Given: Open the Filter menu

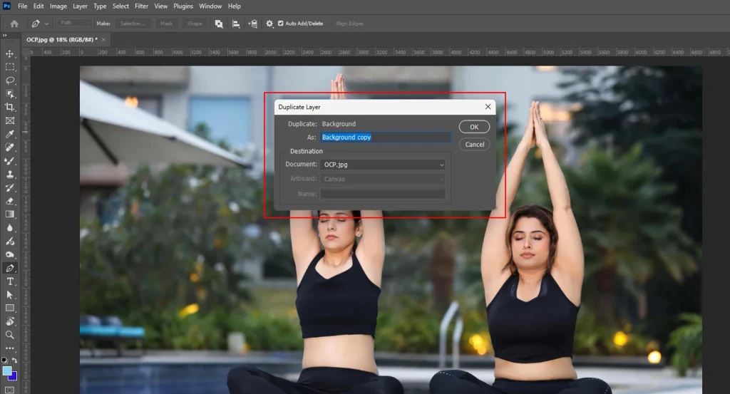Looking at the screenshot, I should pos(142,6).
